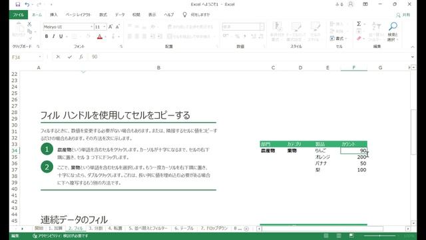
Task: Click the Insert Function fx icon
Action: pos(81,57)
